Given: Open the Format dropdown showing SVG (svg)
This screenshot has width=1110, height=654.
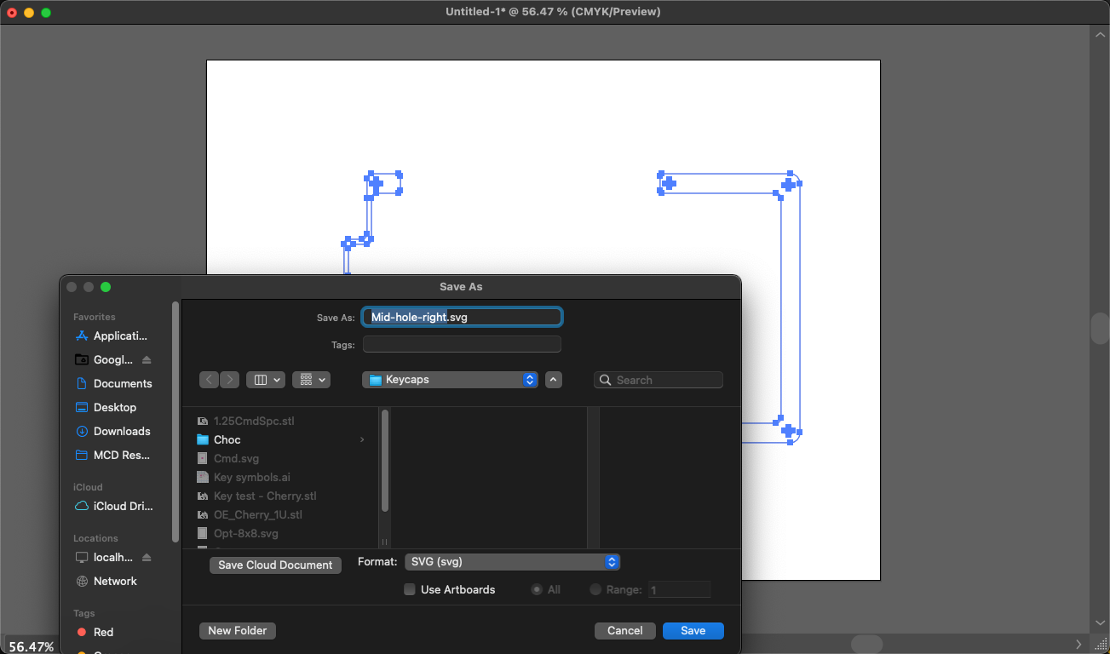Looking at the screenshot, I should point(512,561).
